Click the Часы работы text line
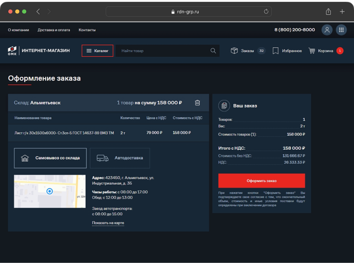This screenshot has width=354, height=263. tap(120, 192)
